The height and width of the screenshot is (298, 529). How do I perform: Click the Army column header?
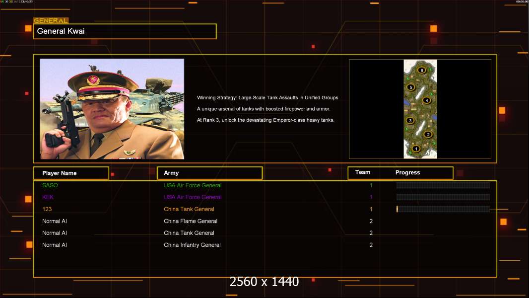[209, 173]
